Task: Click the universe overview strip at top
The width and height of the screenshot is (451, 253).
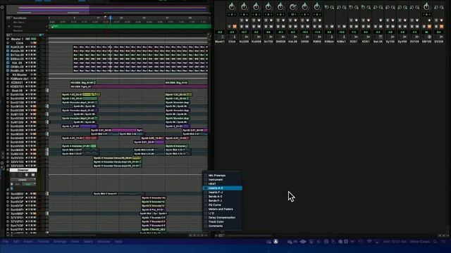Action: 109,9
